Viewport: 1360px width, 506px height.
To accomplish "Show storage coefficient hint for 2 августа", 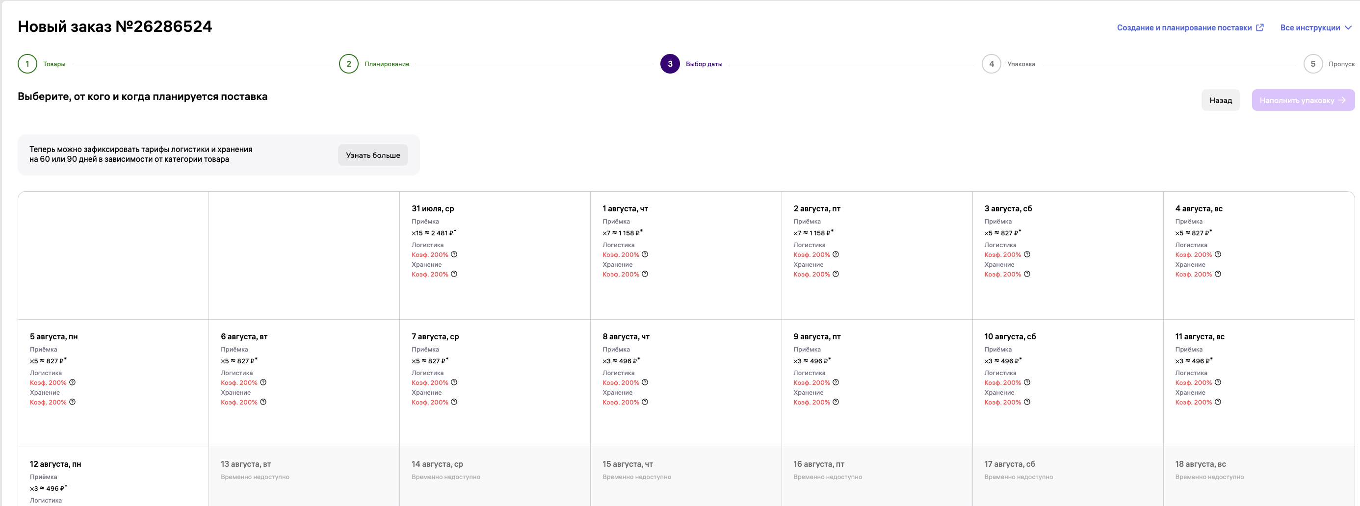I will point(836,274).
